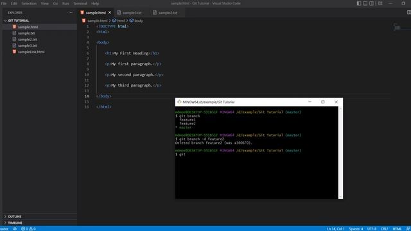Click feedback icon in status bar
The width and height of the screenshot is (411, 231).
coord(408,228)
